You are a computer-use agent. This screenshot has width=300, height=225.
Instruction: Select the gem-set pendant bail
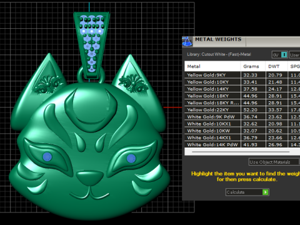click(91, 45)
